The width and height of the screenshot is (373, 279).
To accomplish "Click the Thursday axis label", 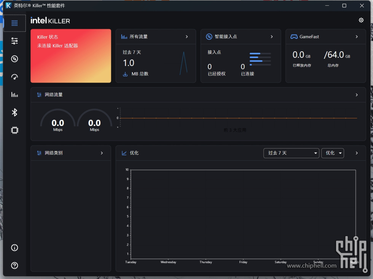I will [206, 262].
